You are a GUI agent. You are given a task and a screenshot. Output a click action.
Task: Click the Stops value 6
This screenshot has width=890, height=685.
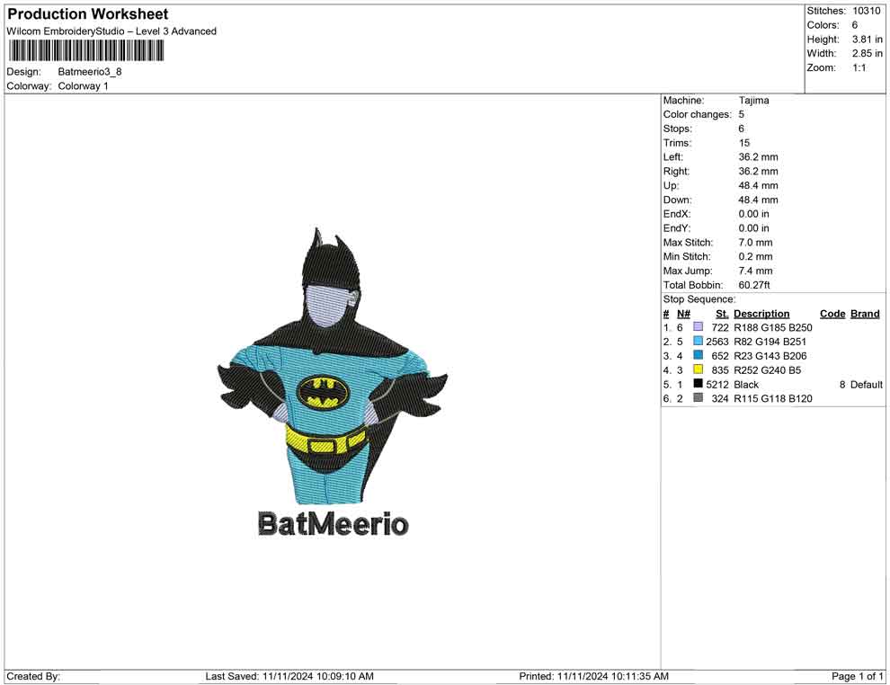pyautogui.click(x=742, y=129)
